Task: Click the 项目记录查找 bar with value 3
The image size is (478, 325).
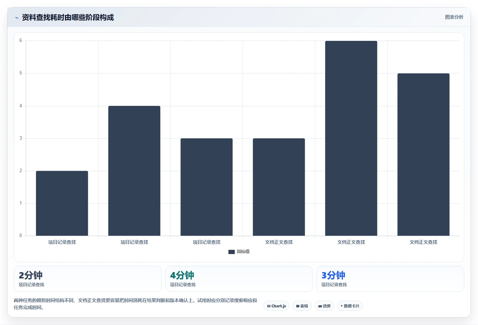Action: [x=207, y=187]
